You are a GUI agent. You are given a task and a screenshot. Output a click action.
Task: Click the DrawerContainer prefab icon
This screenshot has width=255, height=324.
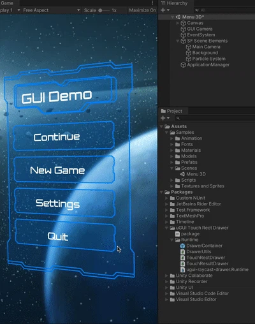182,246
